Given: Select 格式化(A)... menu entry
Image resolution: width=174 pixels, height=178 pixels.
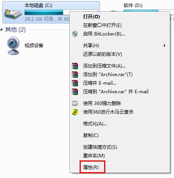Looking at the screenshot, I should point(95,124).
